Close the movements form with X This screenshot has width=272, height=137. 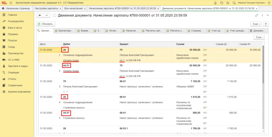tap(268, 15)
